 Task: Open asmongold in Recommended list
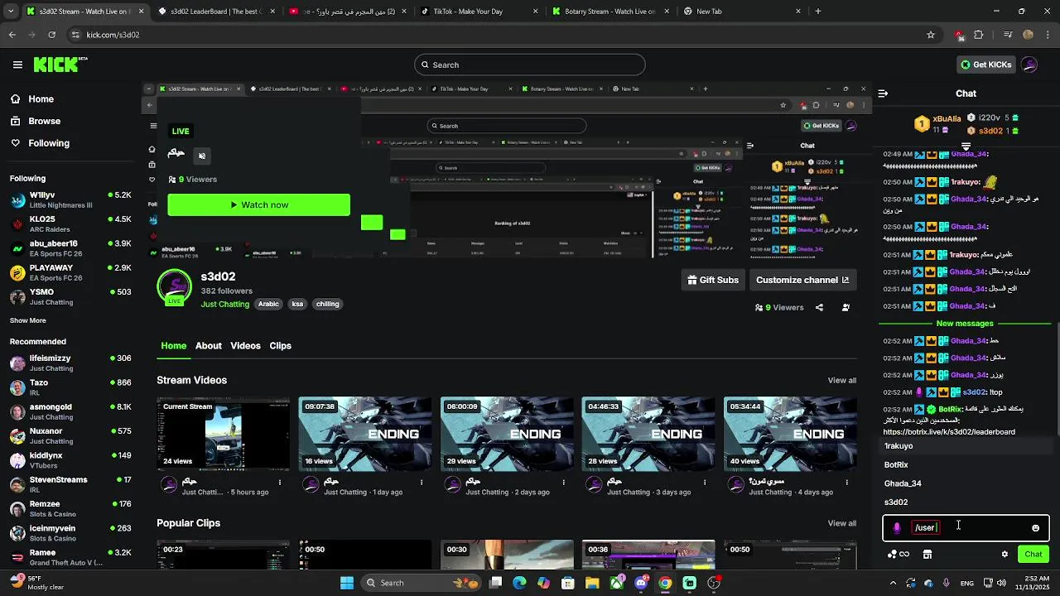pos(70,411)
